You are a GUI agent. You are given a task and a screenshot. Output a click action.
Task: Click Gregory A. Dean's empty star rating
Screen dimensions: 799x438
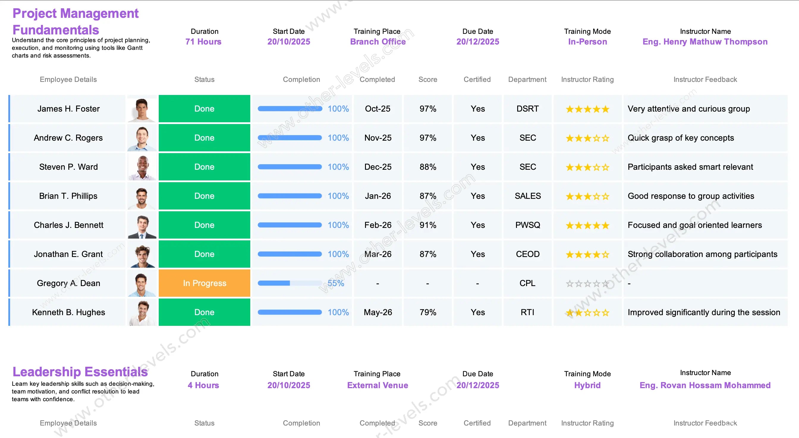click(587, 284)
